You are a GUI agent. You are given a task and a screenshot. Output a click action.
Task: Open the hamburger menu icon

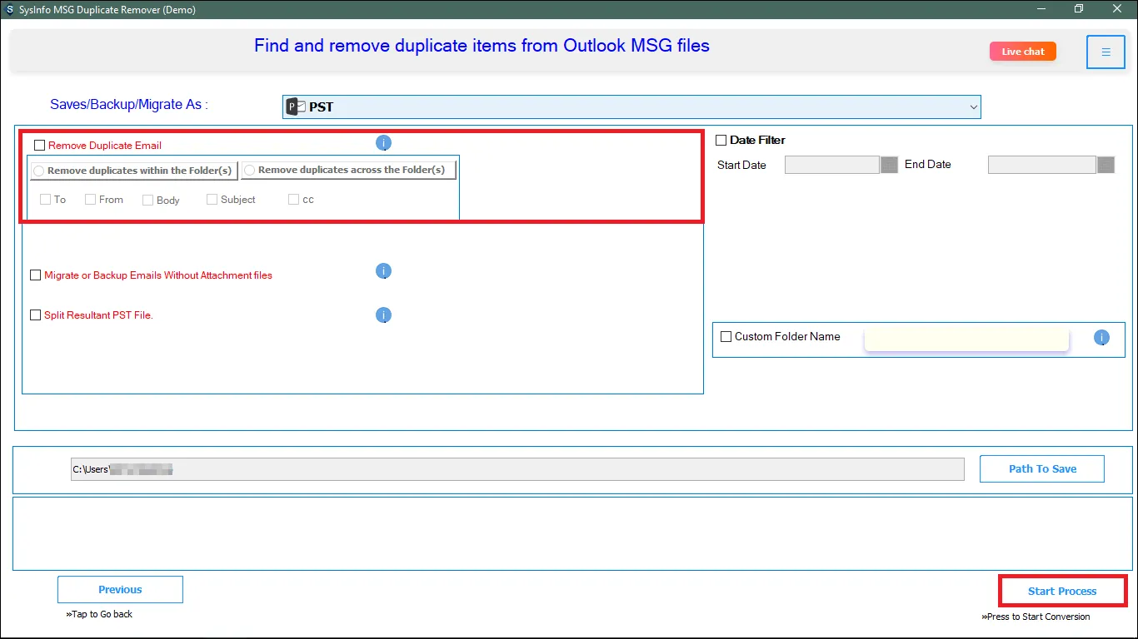tap(1106, 52)
